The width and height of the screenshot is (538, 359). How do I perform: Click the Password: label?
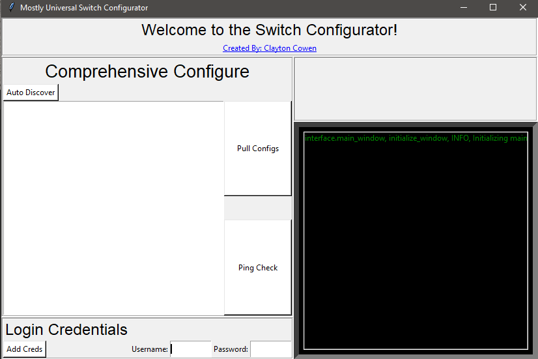click(231, 349)
